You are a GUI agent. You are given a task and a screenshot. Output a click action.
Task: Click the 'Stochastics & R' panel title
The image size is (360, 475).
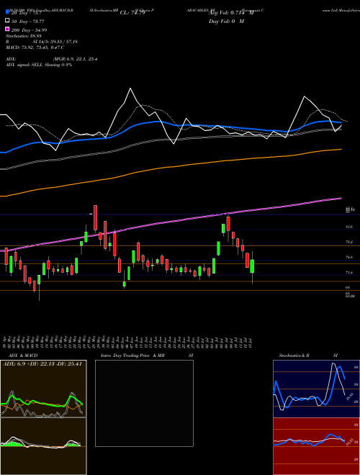pos(296,356)
